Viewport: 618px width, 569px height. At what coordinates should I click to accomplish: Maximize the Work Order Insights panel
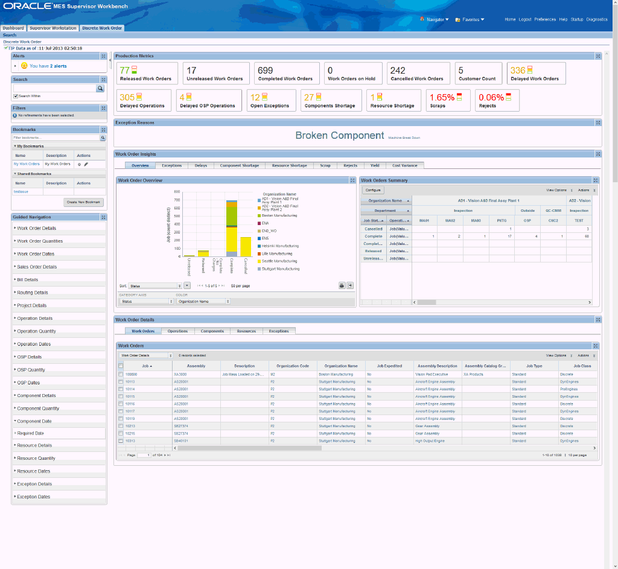598,154
